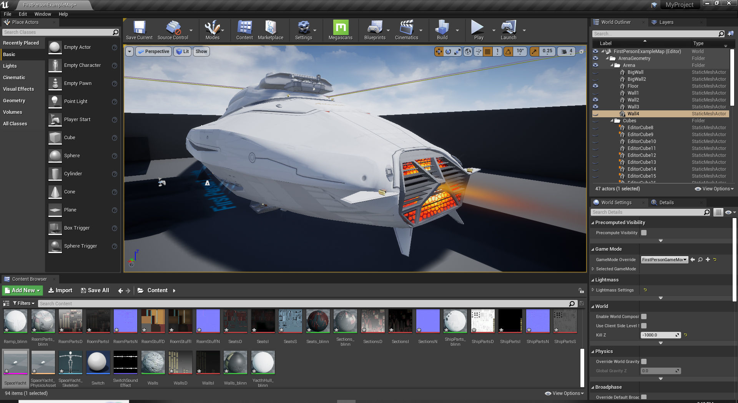Switch to the Layers tab

click(666, 22)
